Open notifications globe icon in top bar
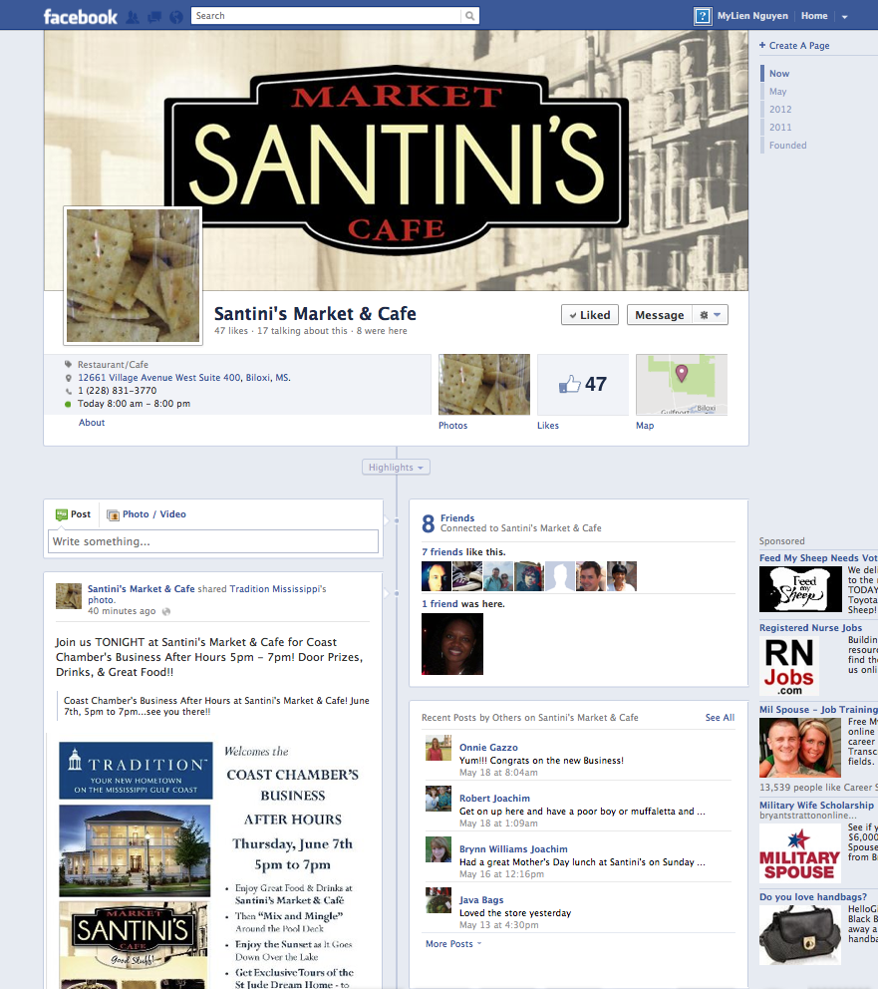878x989 pixels. [x=176, y=16]
